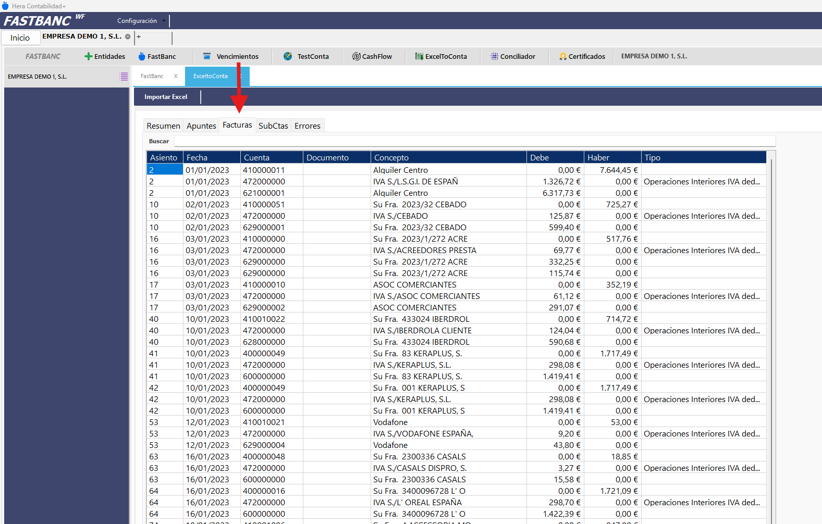This screenshot has height=524, width=822.
Task: Close the EMPRESA DEMO 1, S.L. tab
Action: (128, 37)
